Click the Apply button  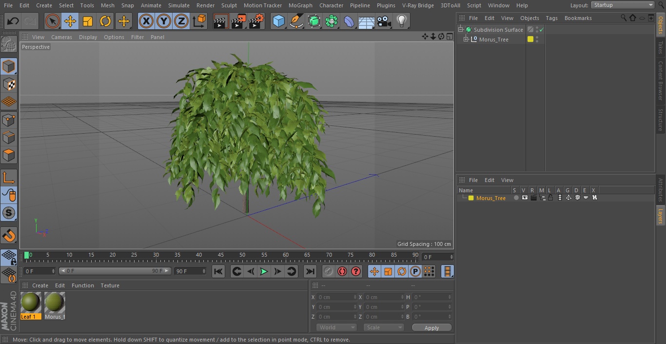click(x=431, y=328)
